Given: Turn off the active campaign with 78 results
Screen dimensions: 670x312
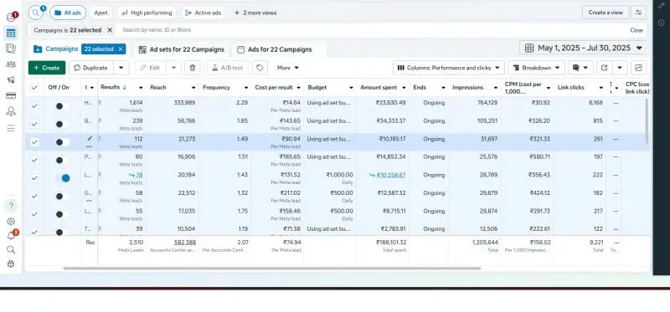Looking at the screenshot, I should click(x=62, y=178).
